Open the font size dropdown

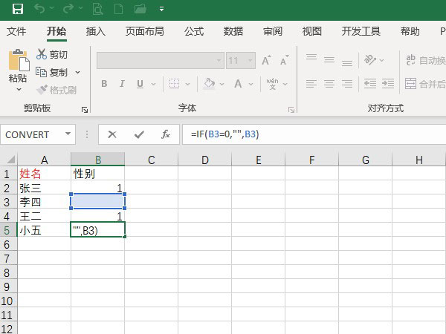click(x=251, y=61)
